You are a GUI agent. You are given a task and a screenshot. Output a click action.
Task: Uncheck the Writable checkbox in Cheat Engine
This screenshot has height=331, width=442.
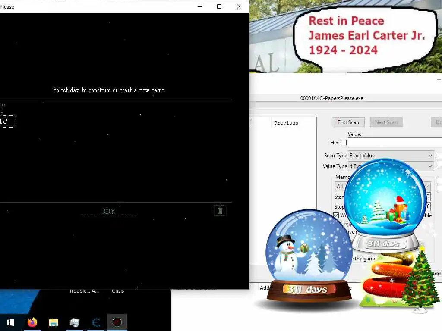click(x=336, y=215)
